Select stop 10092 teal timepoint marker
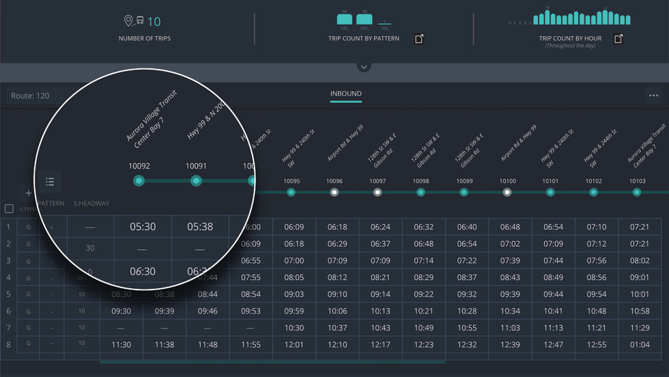 click(139, 181)
